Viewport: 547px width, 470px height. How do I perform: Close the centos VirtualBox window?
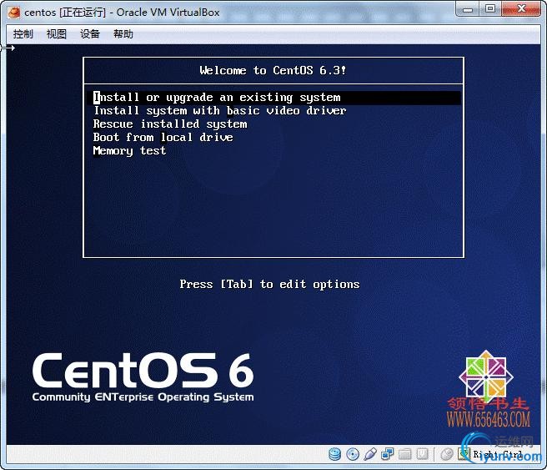point(521,9)
